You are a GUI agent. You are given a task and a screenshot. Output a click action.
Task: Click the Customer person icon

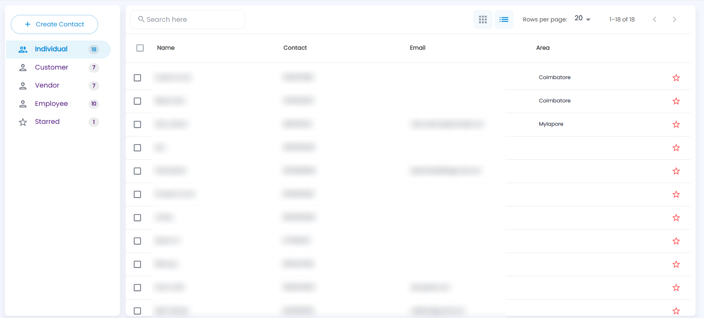coord(23,68)
